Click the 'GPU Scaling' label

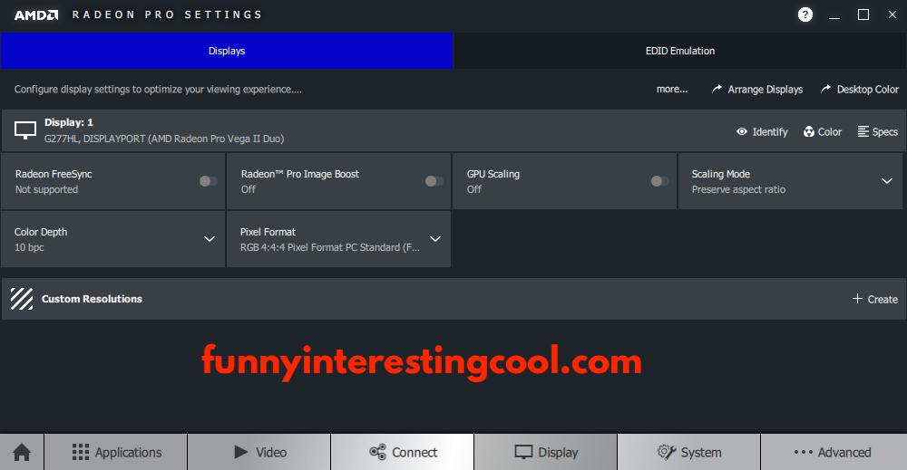click(x=493, y=174)
